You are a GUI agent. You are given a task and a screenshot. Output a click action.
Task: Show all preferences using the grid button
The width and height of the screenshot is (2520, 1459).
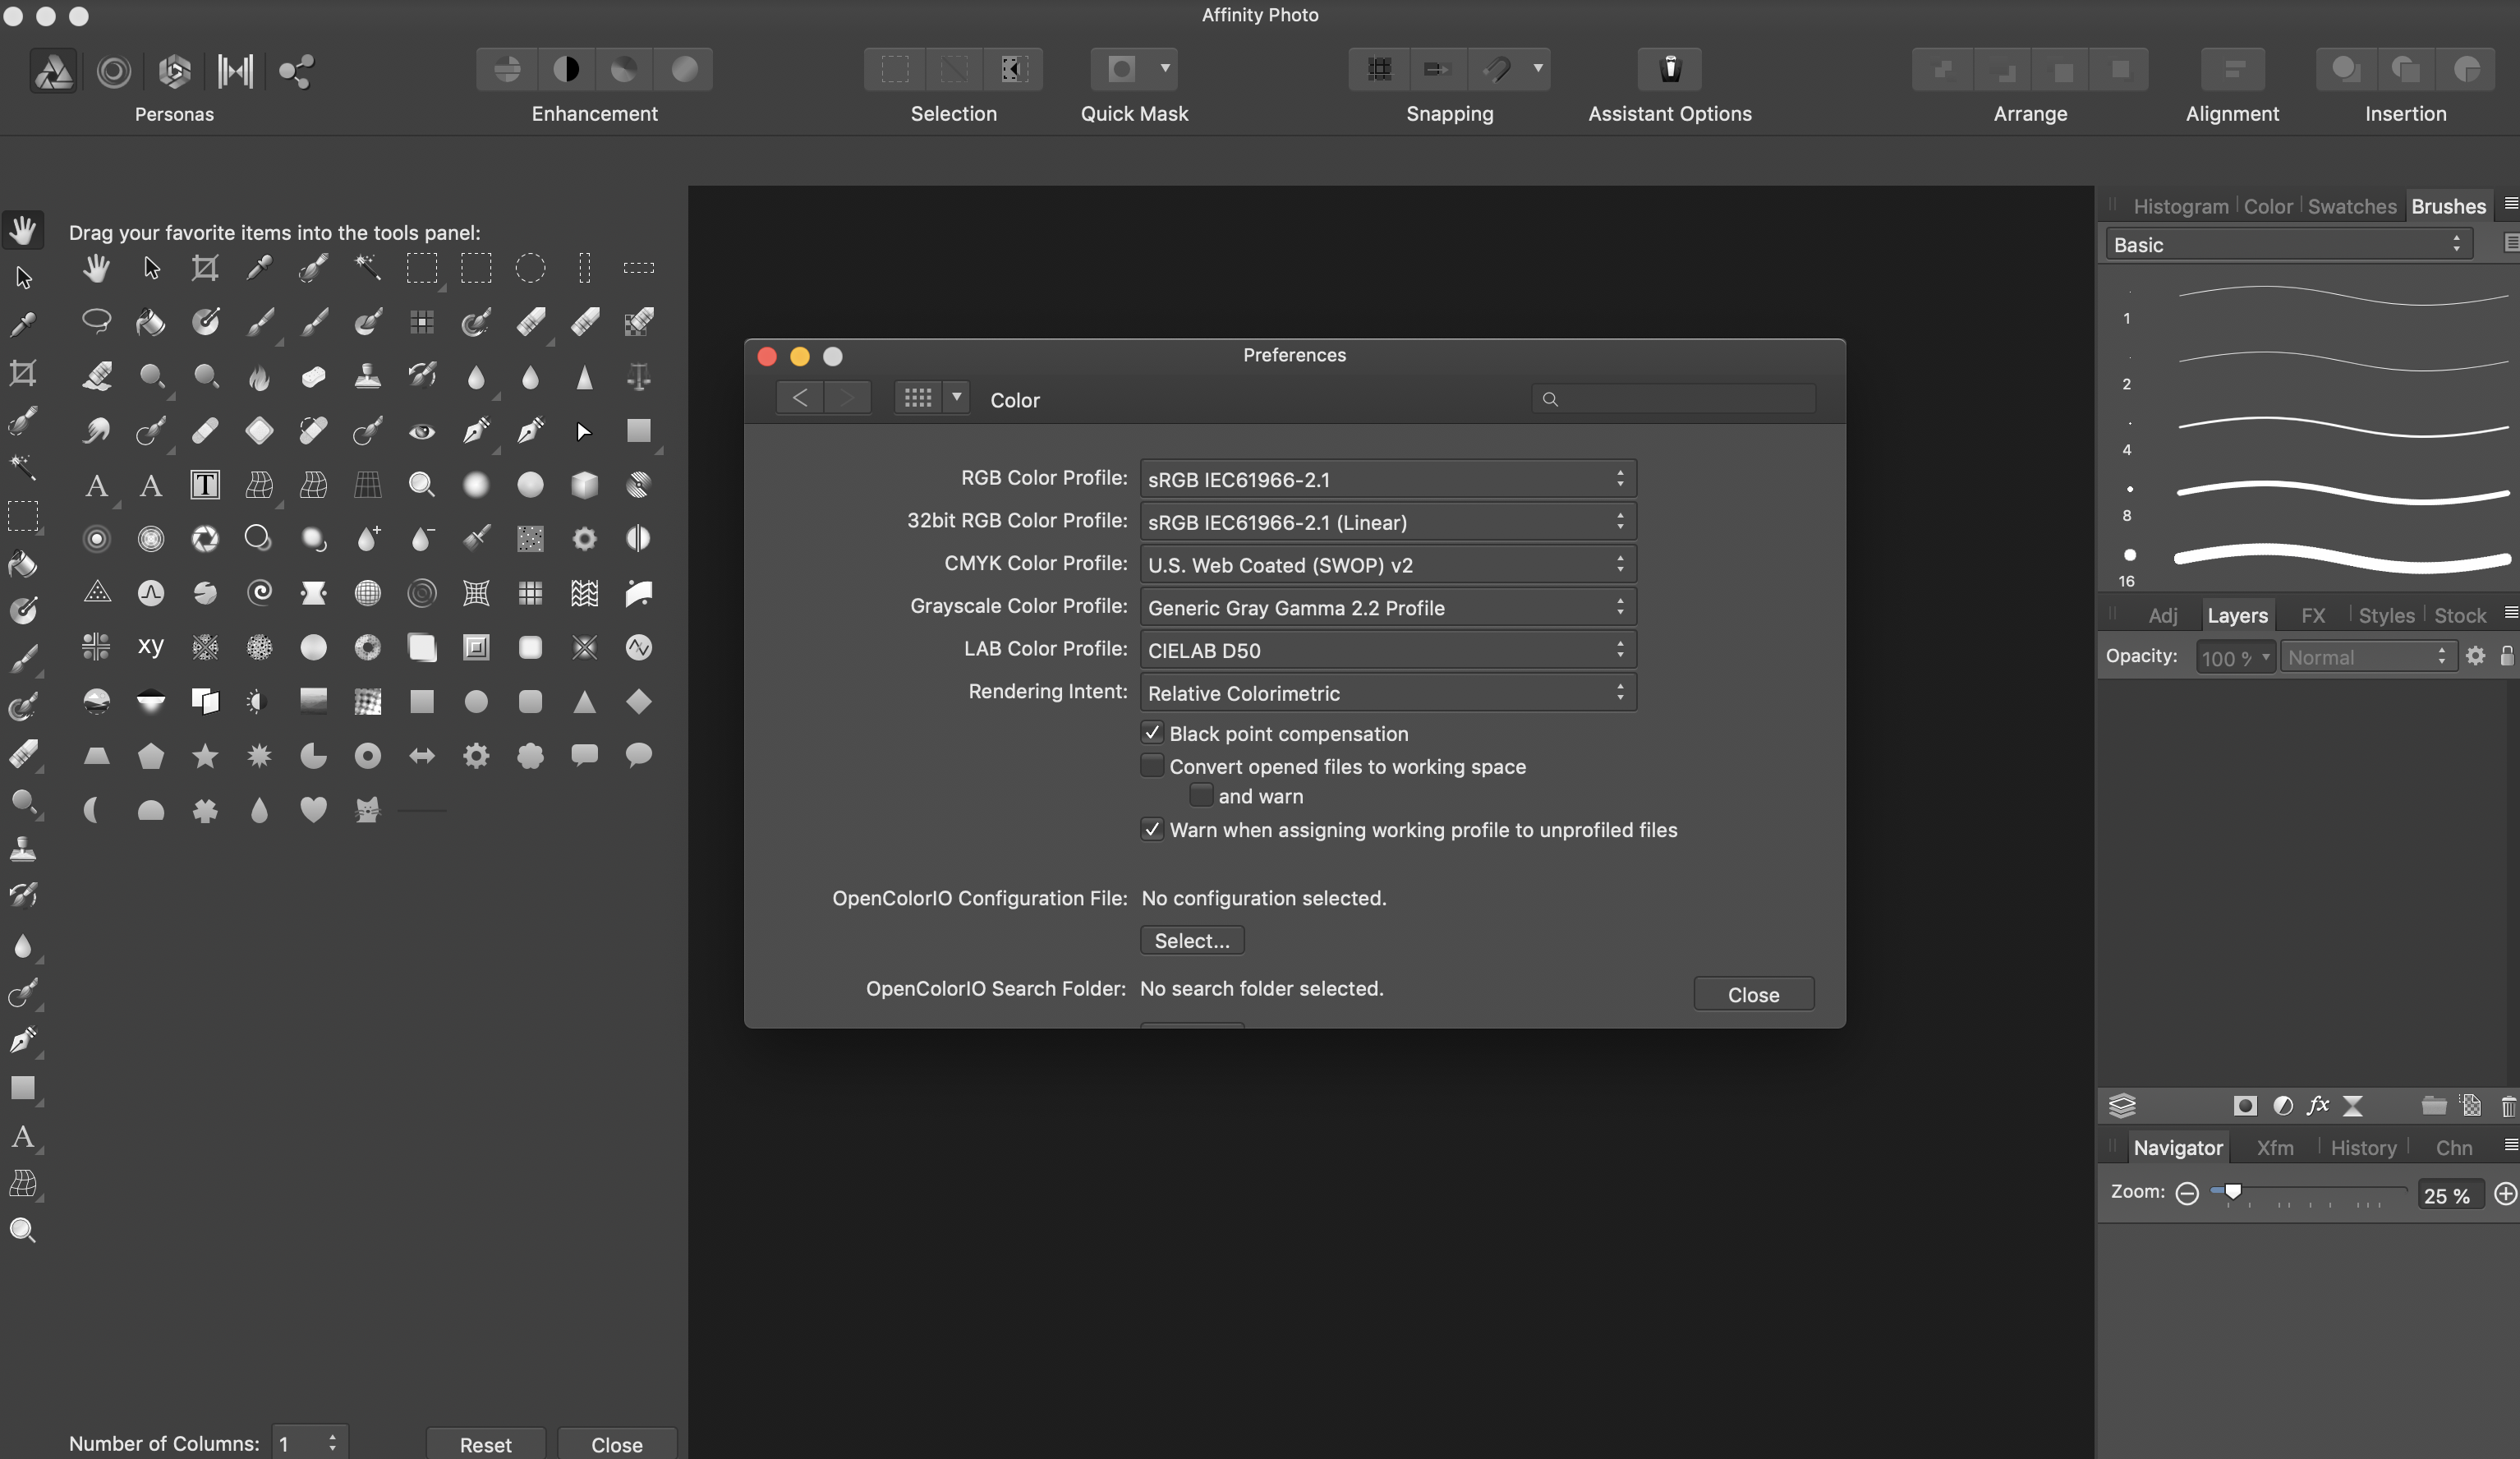[x=918, y=397]
